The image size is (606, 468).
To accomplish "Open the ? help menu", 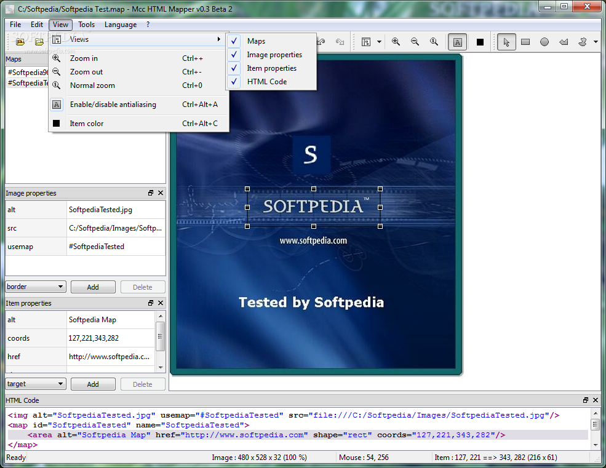I will click(x=148, y=25).
